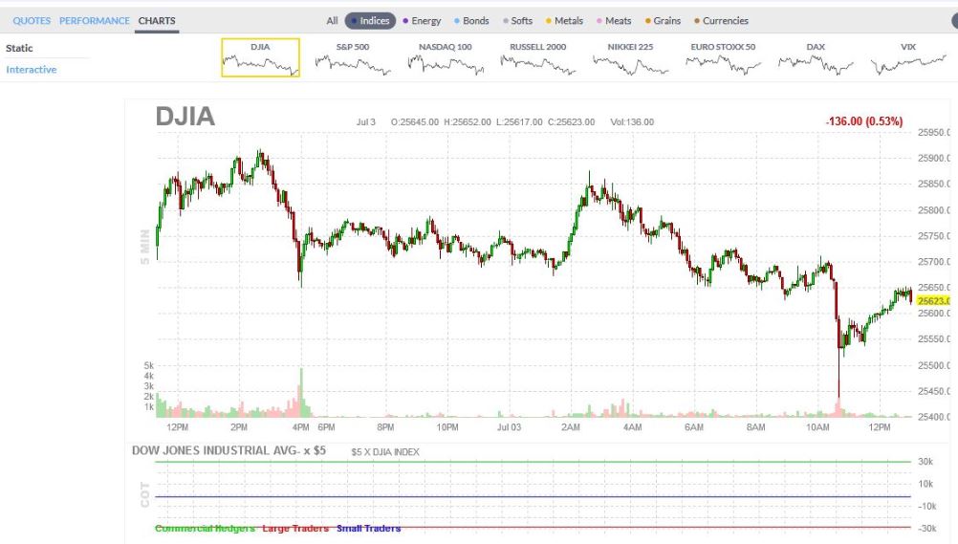Filter charts by Currencies
The height and width of the screenshot is (544, 958).
tap(721, 21)
